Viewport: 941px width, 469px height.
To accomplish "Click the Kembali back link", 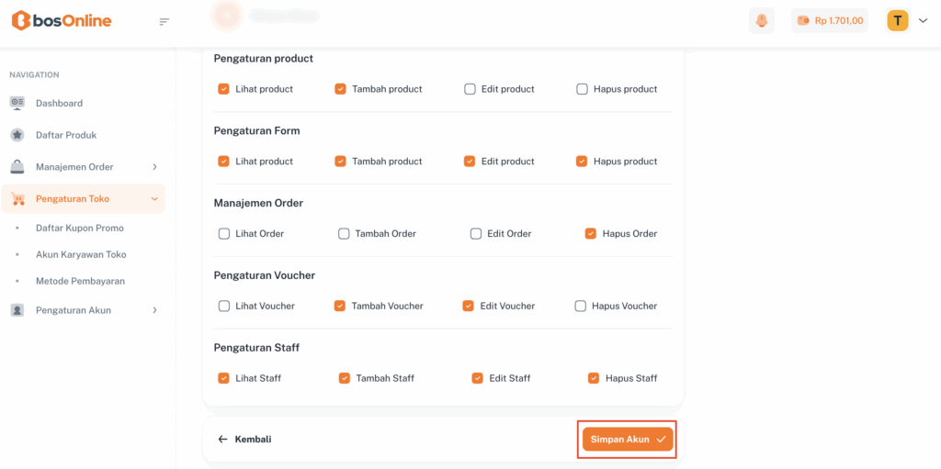I will point(244,440).
